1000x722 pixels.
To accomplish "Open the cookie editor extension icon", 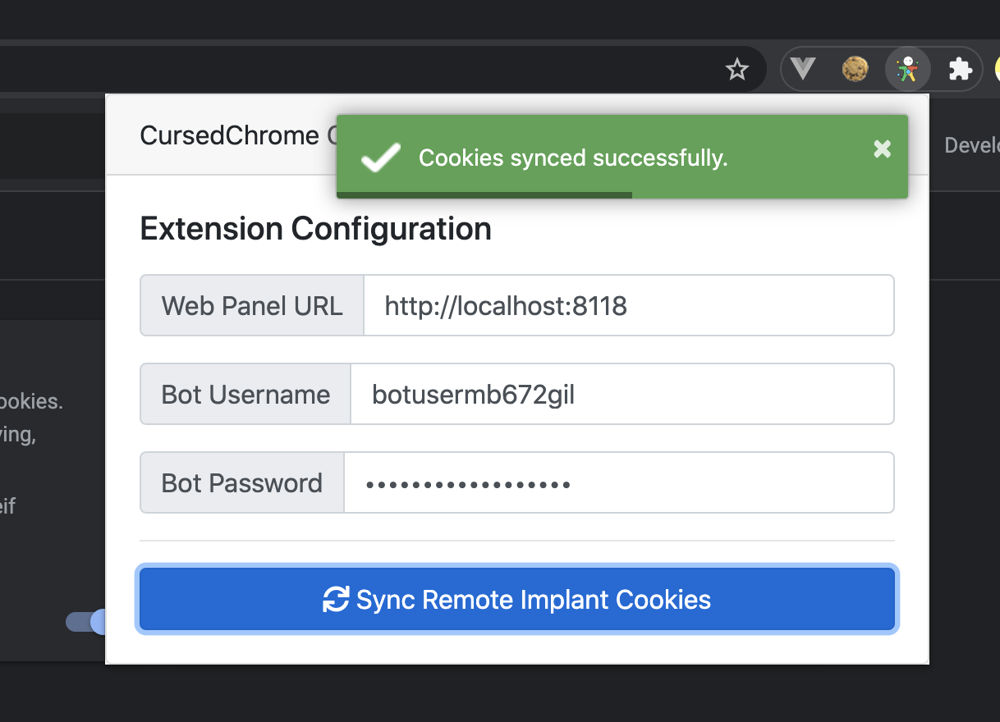I will point(856,69).
